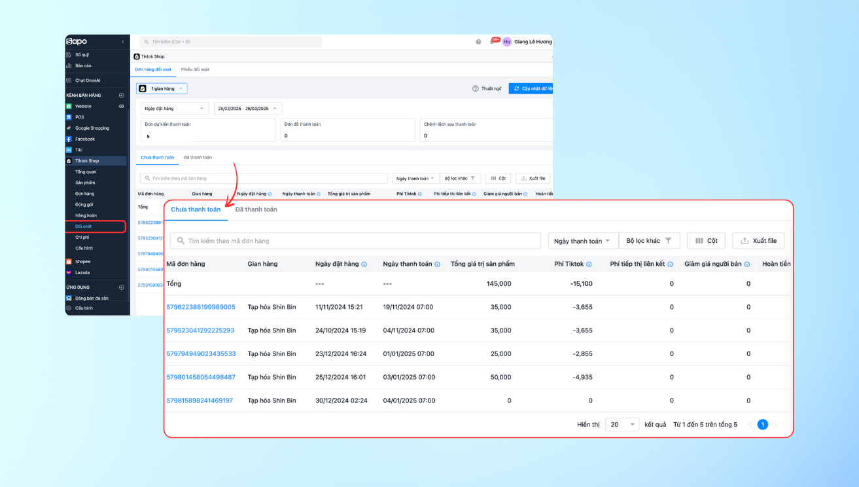Open the Lazada channel icon
The height and width of the screenshot is (487, 859).
pyautogui.click(x=69, y=272)
